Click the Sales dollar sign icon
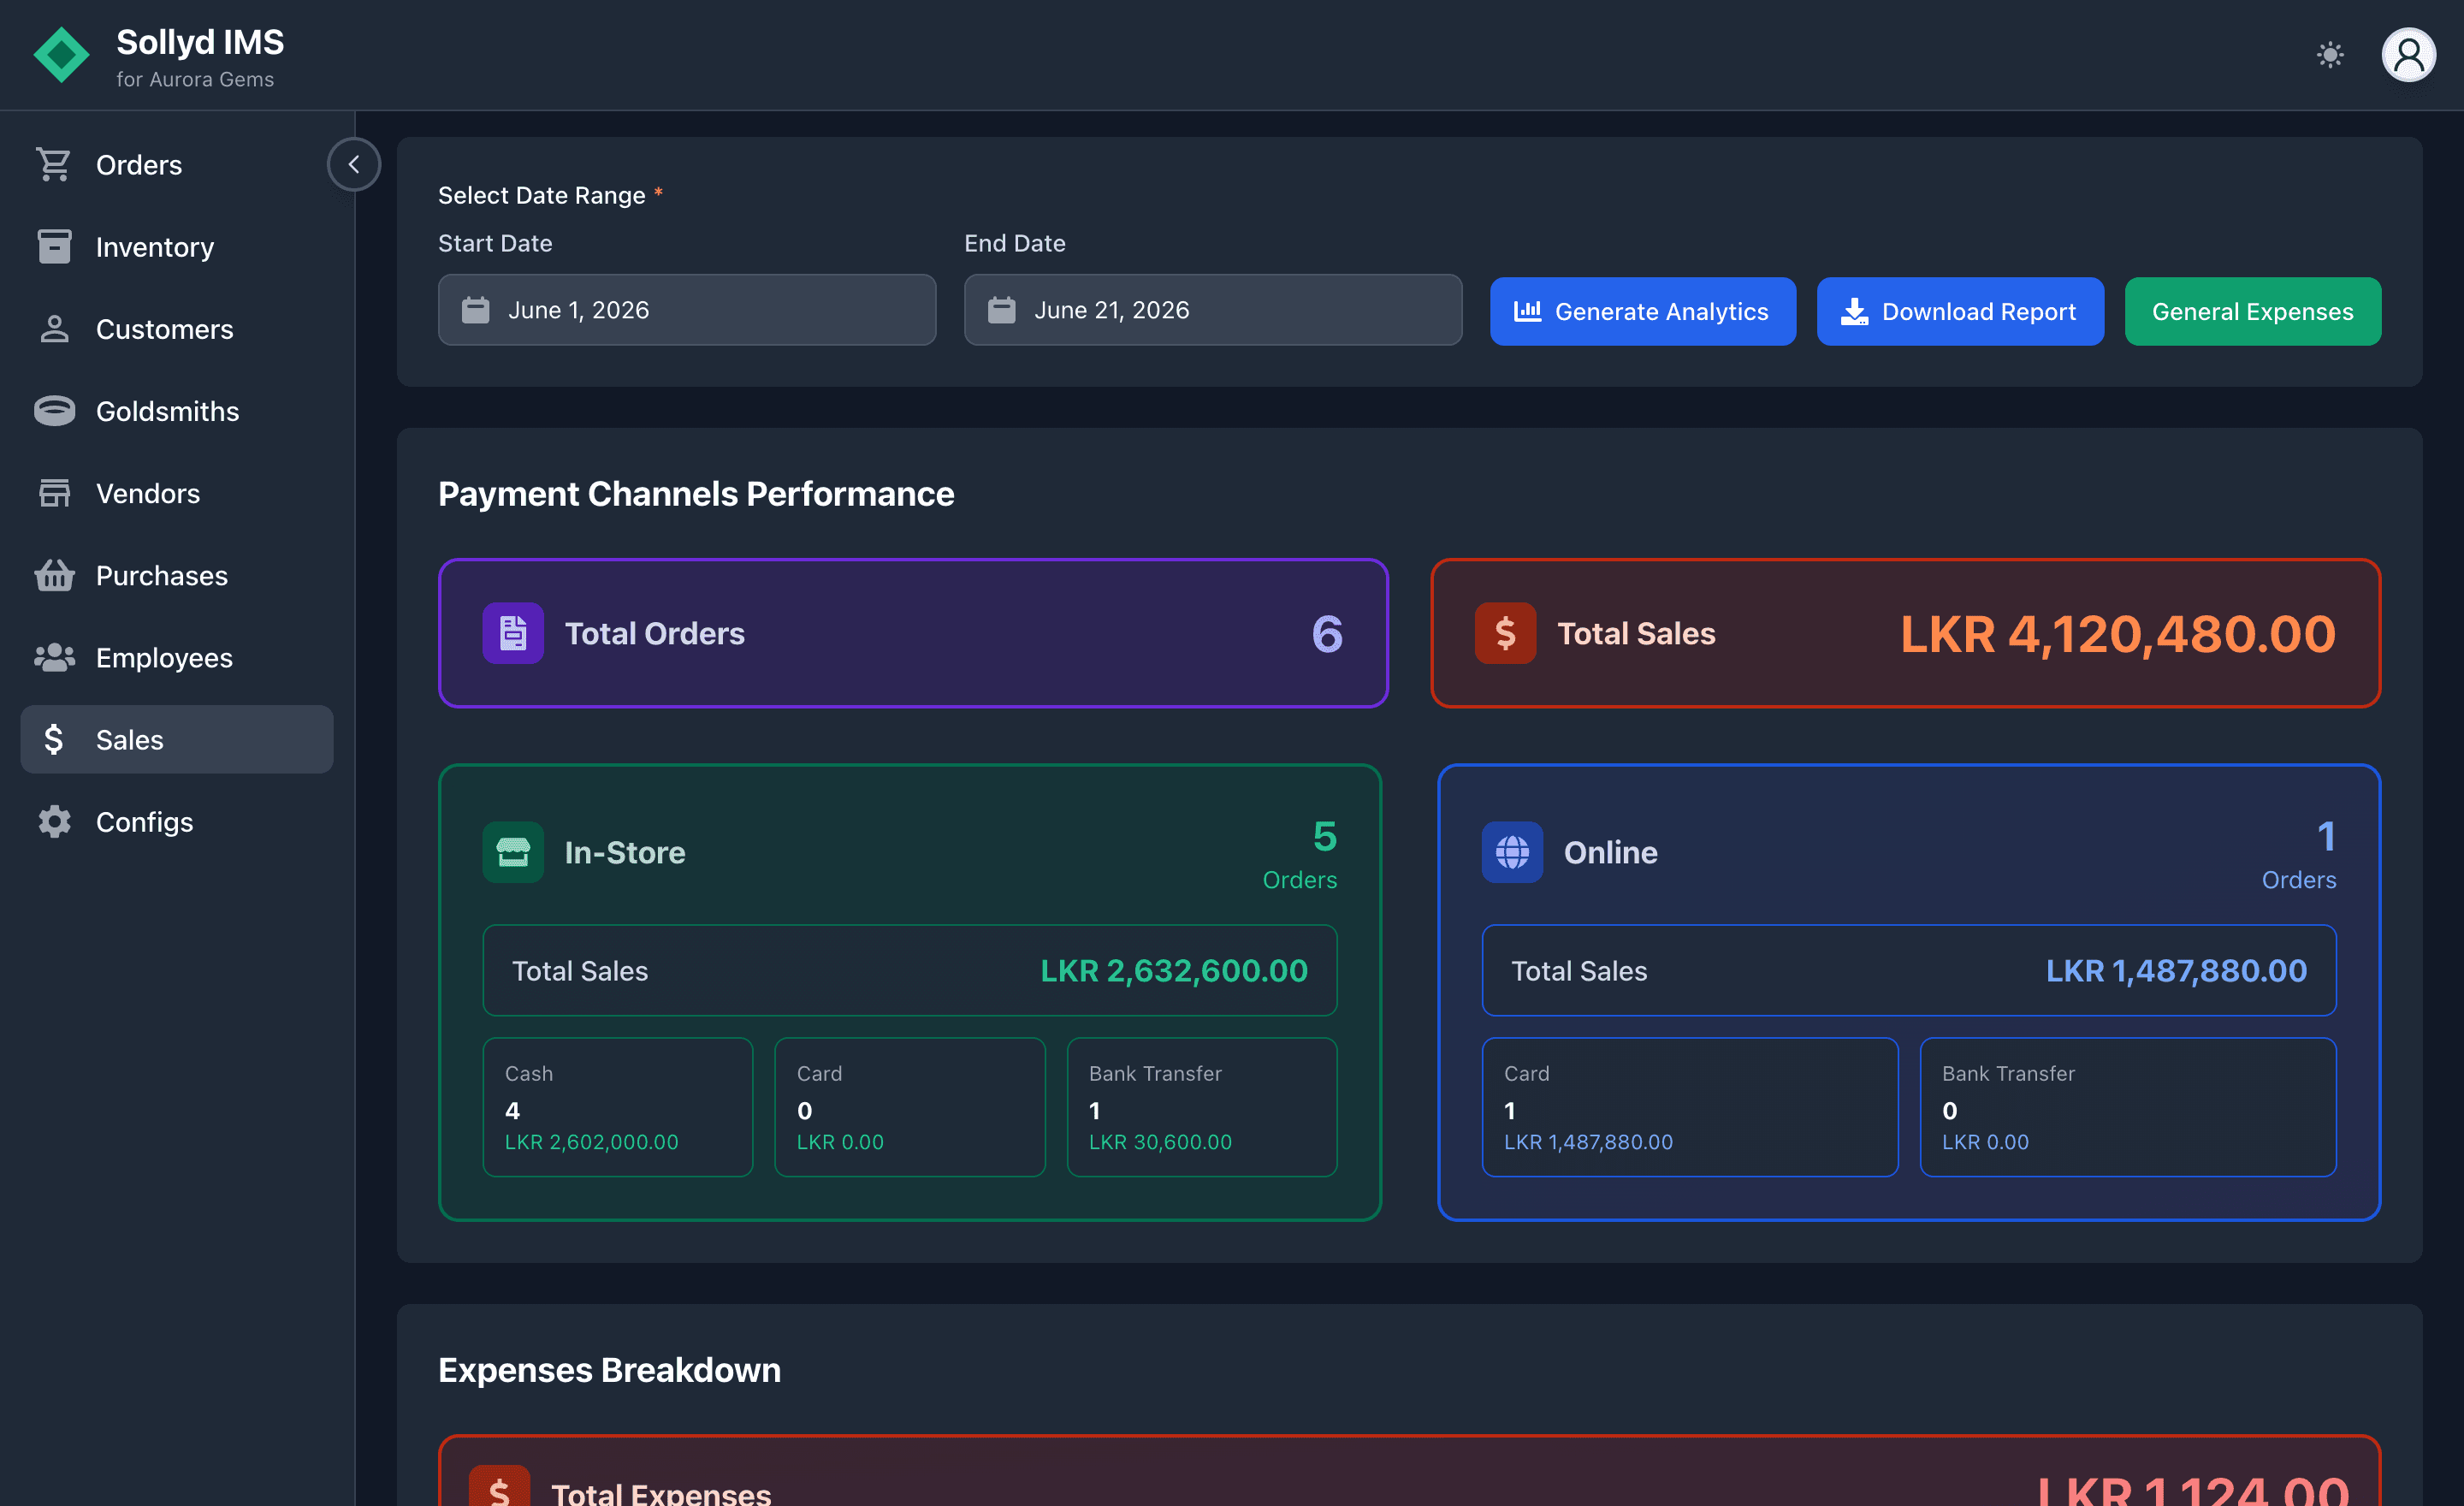The height and width of the screenshot is (1506, 2464). pos(54,739)
